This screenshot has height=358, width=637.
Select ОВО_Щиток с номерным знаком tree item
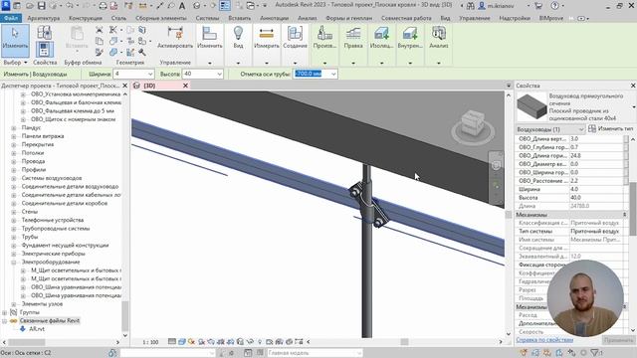(x=73, y=119)
